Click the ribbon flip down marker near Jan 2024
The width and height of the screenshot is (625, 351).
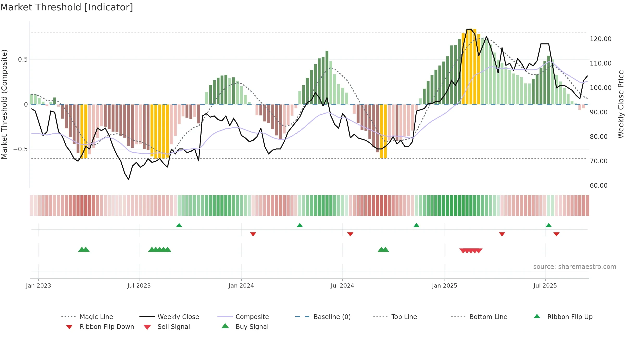pyautogui.click(x=253, y=234)
